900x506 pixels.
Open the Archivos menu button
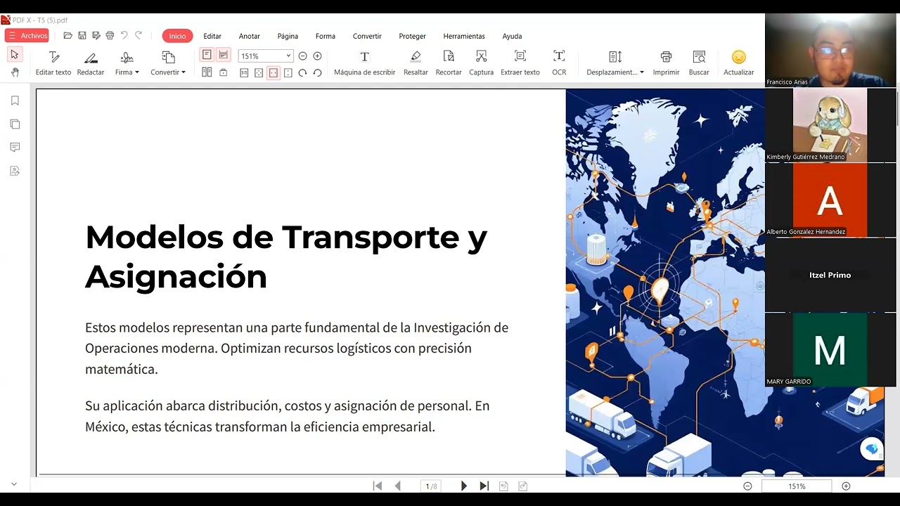(27, 36)
